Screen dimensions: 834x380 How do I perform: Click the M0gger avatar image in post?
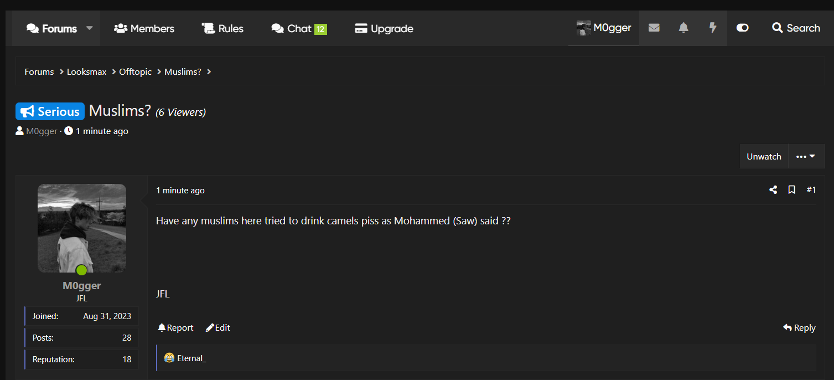(x=82, y=228)
